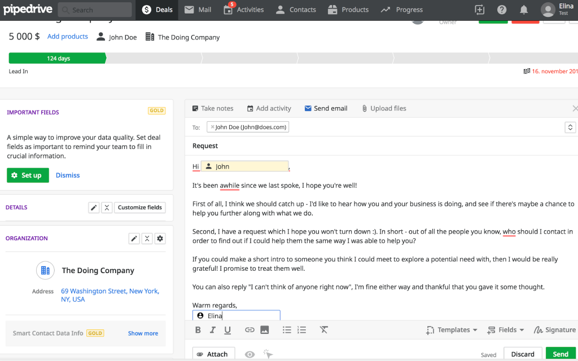Toggle email open tracking eye icon
578x361 pixels.
pyautogui.click(x=249, y=354)
